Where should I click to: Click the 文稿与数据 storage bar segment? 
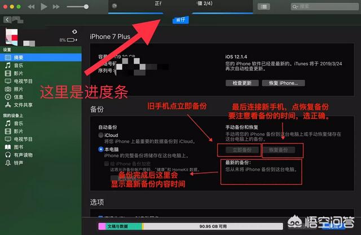coord(124,227)
